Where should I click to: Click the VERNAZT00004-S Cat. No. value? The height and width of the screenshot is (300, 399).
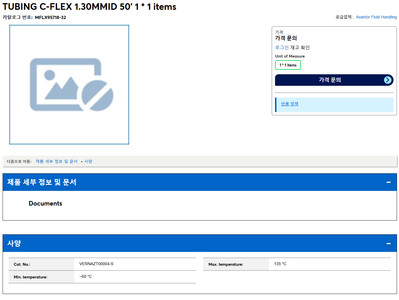click(x=96, y=264)
